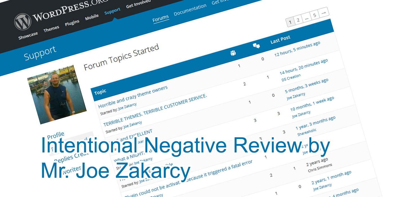Viewport: 394px width, 197px height.
Task: Go to pagination page 1
Action: [x=290, y=22]
